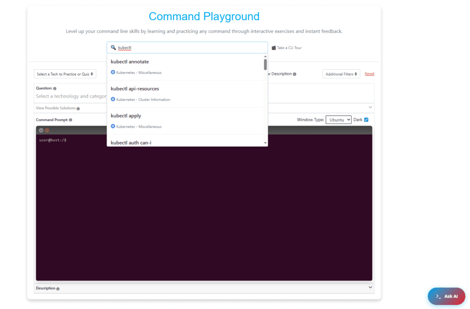Image resolution: width=470 pixels, height=309 pixels.
Task: Open the Ask AI chat button
Action: click(446, 296)
